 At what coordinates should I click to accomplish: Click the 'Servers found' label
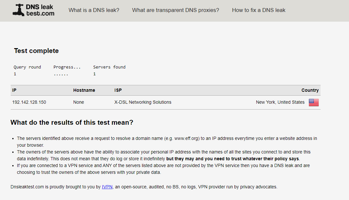coord(109,67)
